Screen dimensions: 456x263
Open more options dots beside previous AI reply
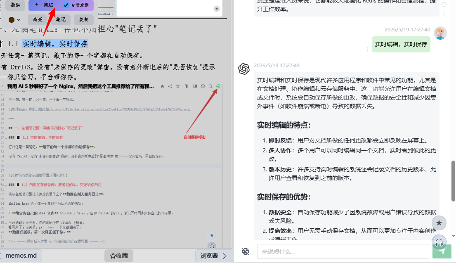(x=444, y=13)
